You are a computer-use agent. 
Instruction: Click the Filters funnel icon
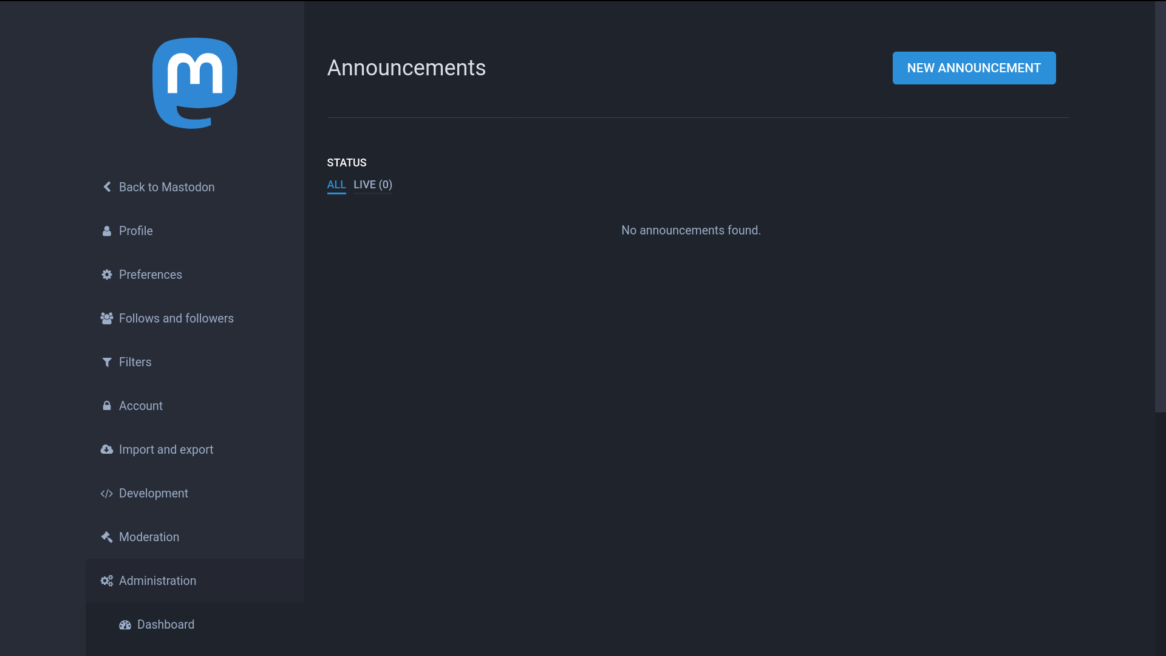click(x=107, y=362)
